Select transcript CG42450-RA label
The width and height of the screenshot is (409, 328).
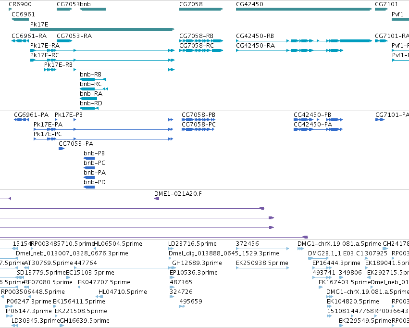(256, 45)
